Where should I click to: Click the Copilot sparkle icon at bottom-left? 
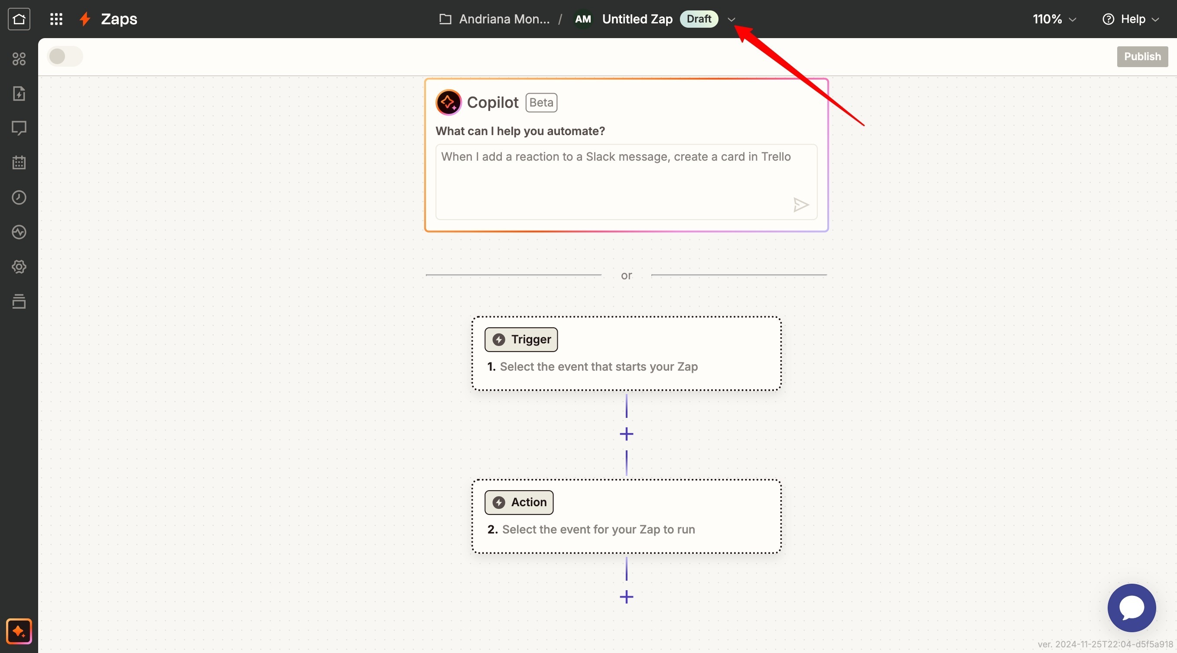[x=19, y=631]
